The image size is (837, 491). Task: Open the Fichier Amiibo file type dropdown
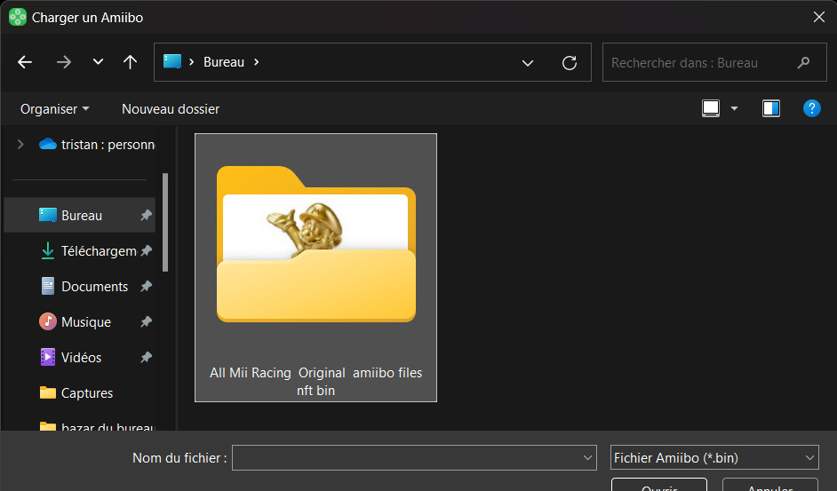click(714, 458)
